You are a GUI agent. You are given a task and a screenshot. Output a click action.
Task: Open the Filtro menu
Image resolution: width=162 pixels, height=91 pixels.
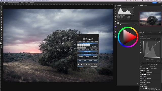coord(34,1)
